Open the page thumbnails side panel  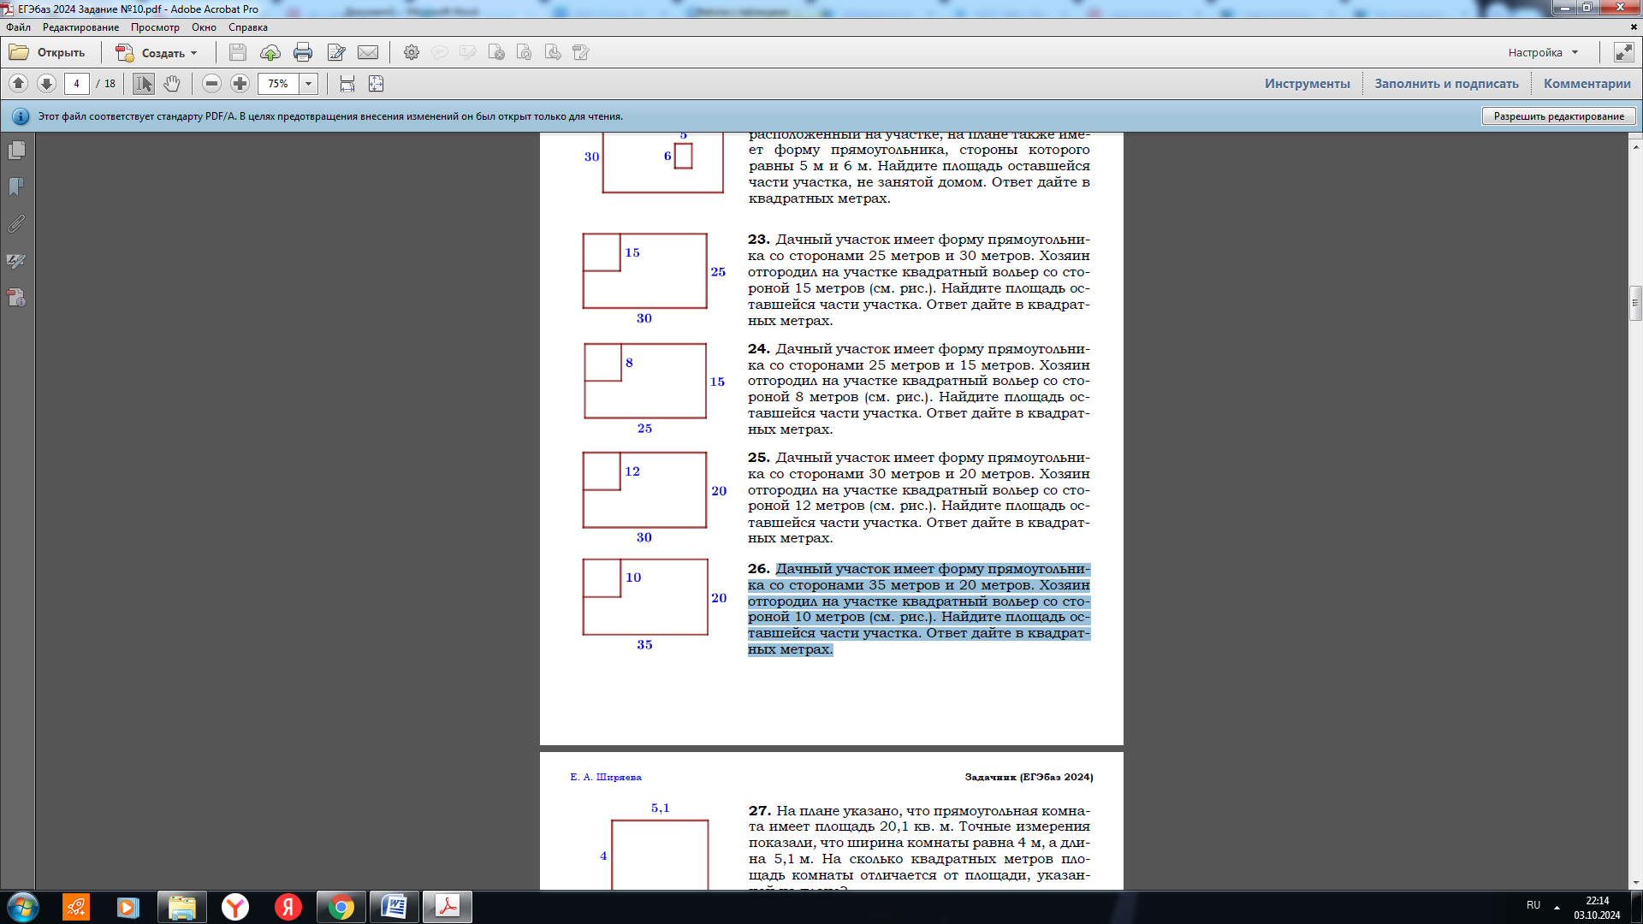pyautogui.click(x=16, y=151)
